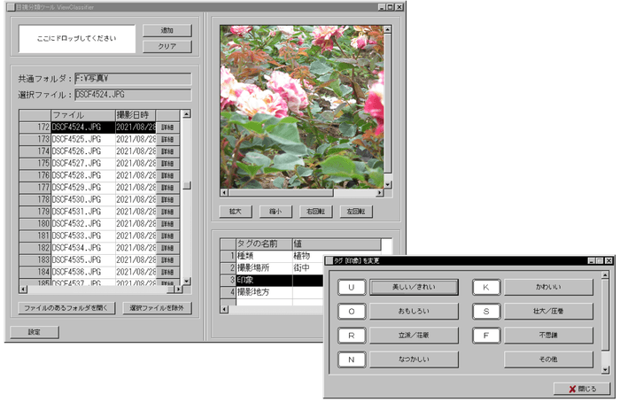The width and height of the screenshot is (620, 402).
Task: Click the S shortcut key box
Action: coord(486,312)
